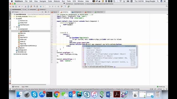Click the navigate Back toolbar icon
This screenshot has height=99, width=177.
point(41,7)
